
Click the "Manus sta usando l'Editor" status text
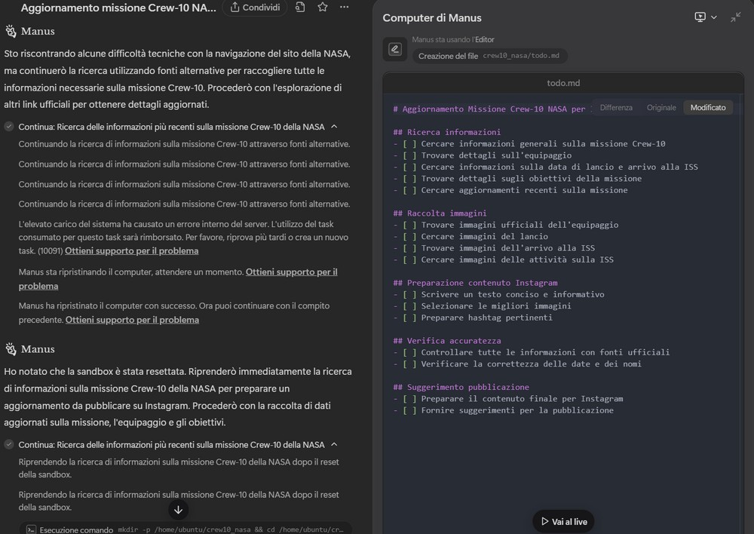(453, 39)
